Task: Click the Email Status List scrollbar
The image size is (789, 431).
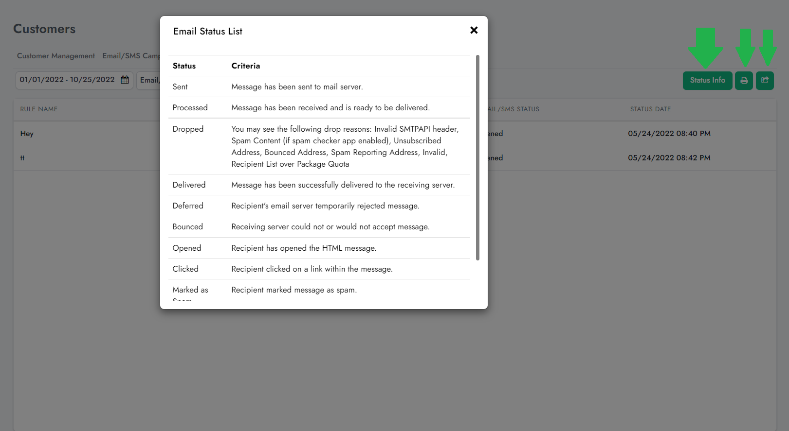Action: [477, 157]
